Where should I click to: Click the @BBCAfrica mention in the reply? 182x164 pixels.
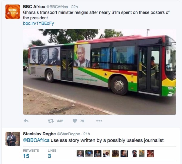click(36, 140)
